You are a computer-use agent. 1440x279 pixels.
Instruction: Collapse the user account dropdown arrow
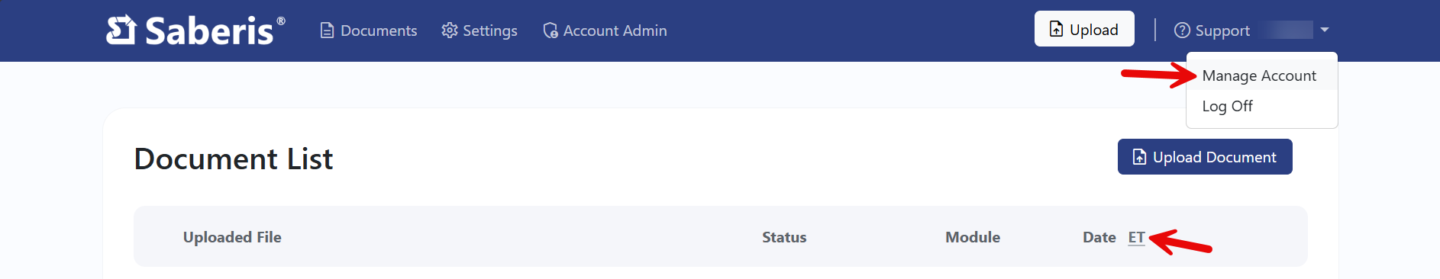click(x=1325, y=30)
